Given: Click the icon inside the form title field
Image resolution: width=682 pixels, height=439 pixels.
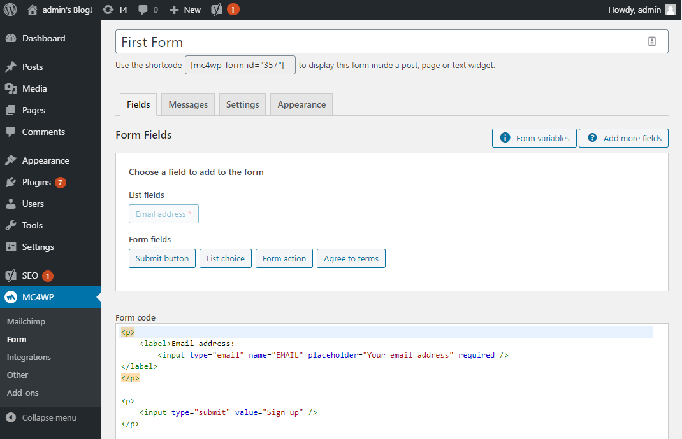Looking at the screenshot, I should click(x=651, y=41).
